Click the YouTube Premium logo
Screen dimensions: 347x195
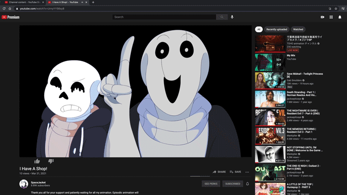pos(10,17)
